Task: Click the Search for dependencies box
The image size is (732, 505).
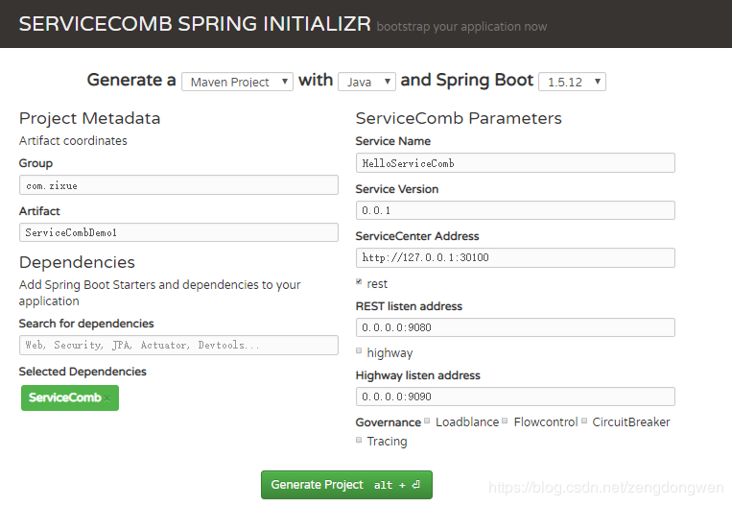Action: point(178,345)
